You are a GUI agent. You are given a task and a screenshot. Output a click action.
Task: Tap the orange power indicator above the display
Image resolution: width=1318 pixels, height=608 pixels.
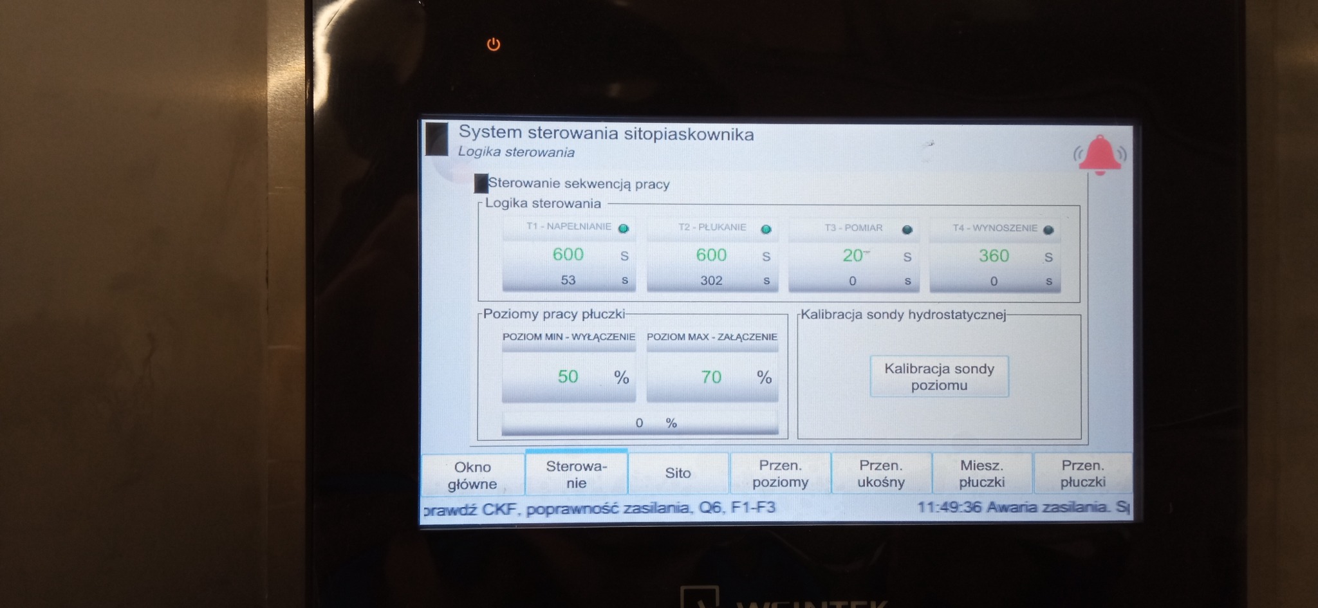494,43
